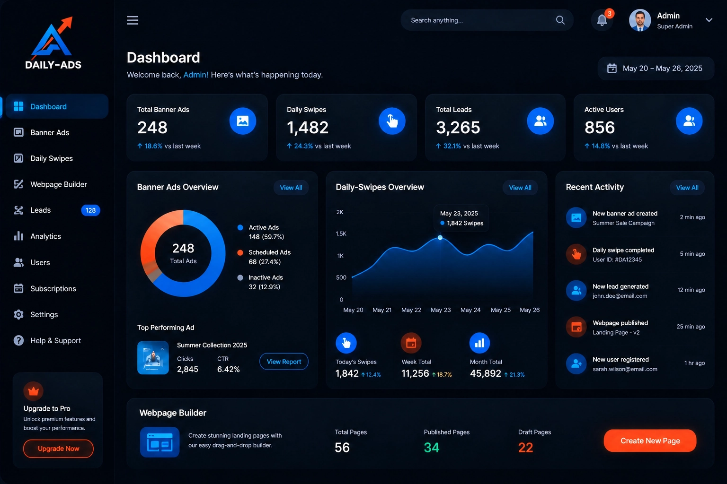Click the Settings gear icon
Image resolution: width=727 pixels, height=484 pixels.
(18, 314)
